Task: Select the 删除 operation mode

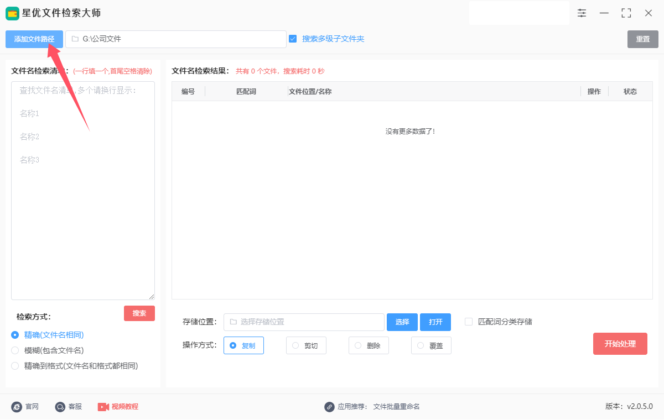Action: pyautogui.click(x=369, y=345)
